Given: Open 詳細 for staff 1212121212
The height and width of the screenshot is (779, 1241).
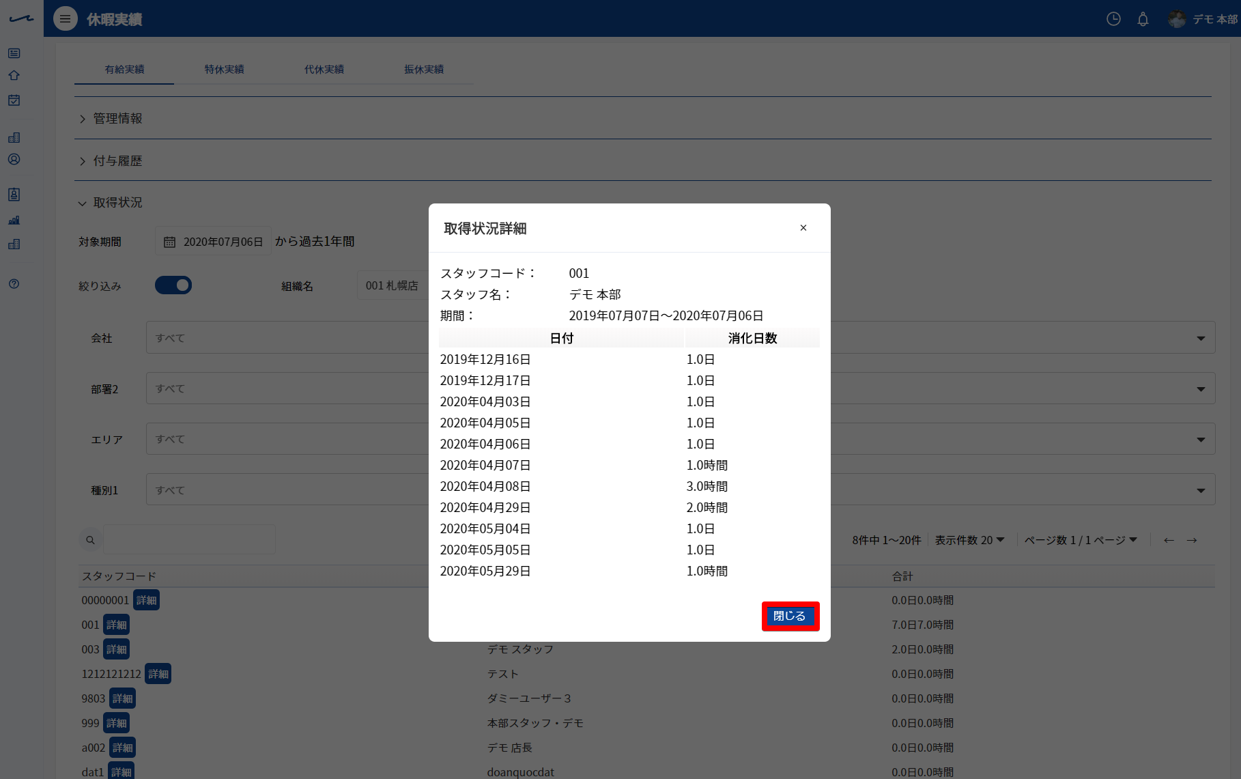Looking at the screenshot, I should point(158,674).
